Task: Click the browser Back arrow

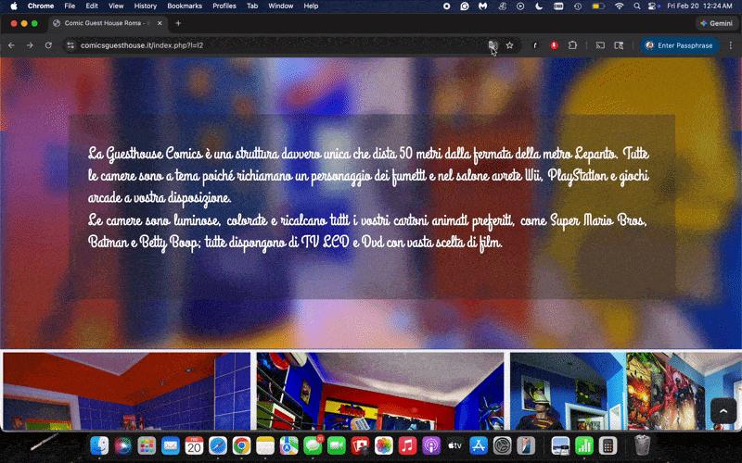Action: (11, 45)
